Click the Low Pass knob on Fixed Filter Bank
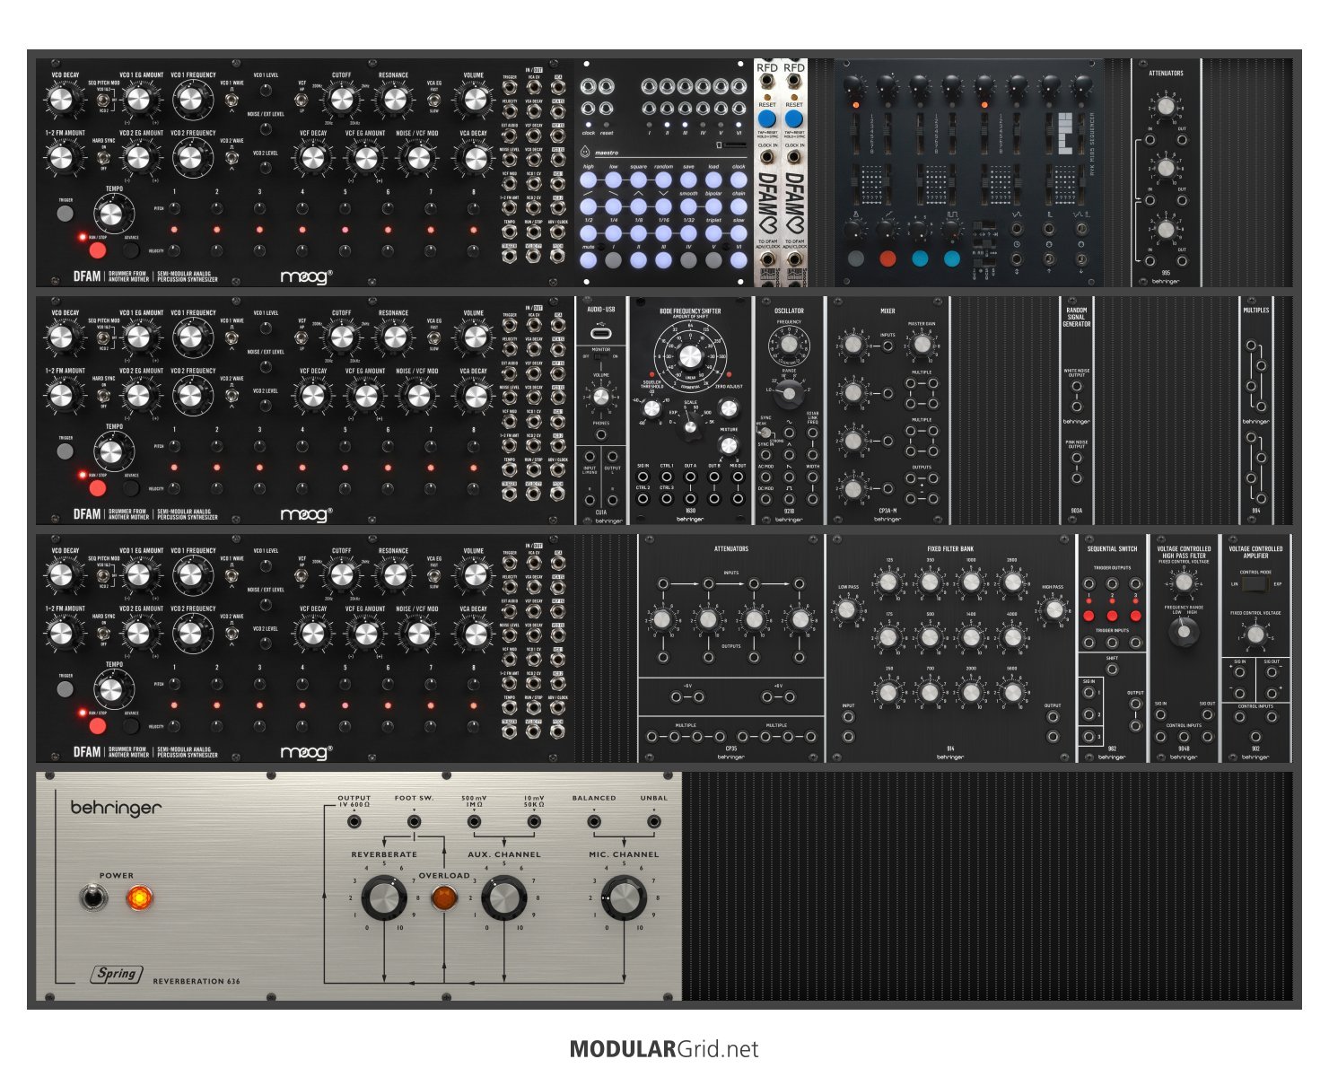Screen dimensions: 1329x1068 [848, 610]
